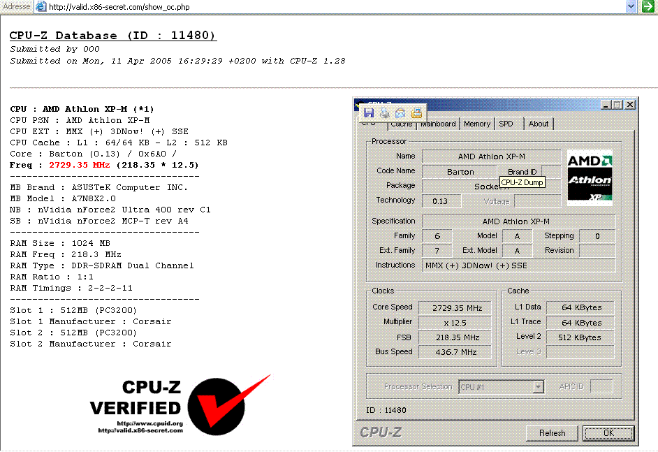658x452 pixels.
Task: Click the URL in the address field
Action: 119,7
